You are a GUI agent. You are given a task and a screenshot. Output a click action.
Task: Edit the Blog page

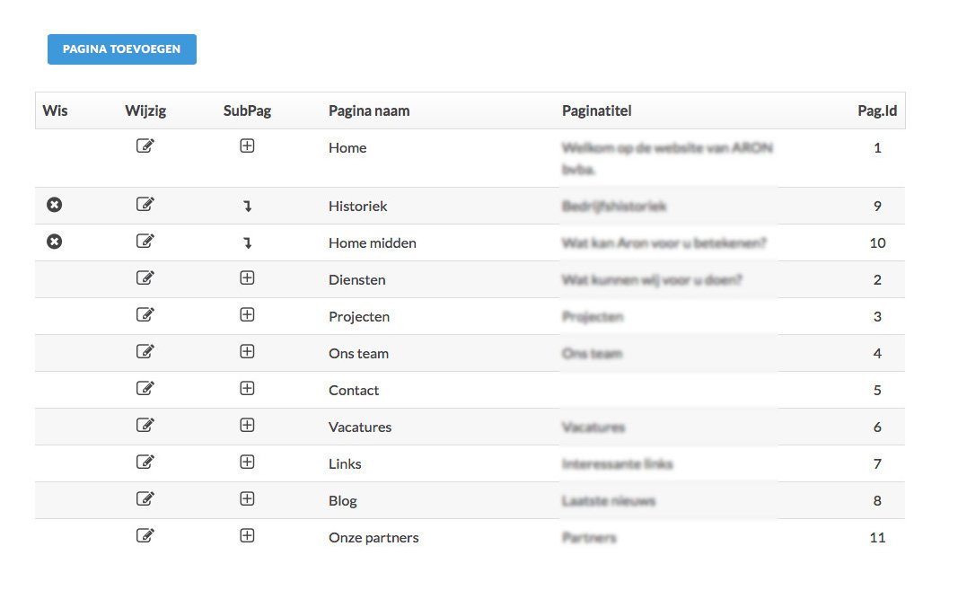(145, 498)
